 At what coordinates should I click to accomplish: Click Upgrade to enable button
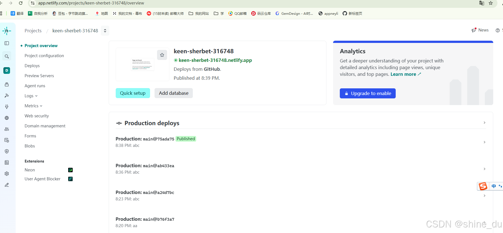367,93
